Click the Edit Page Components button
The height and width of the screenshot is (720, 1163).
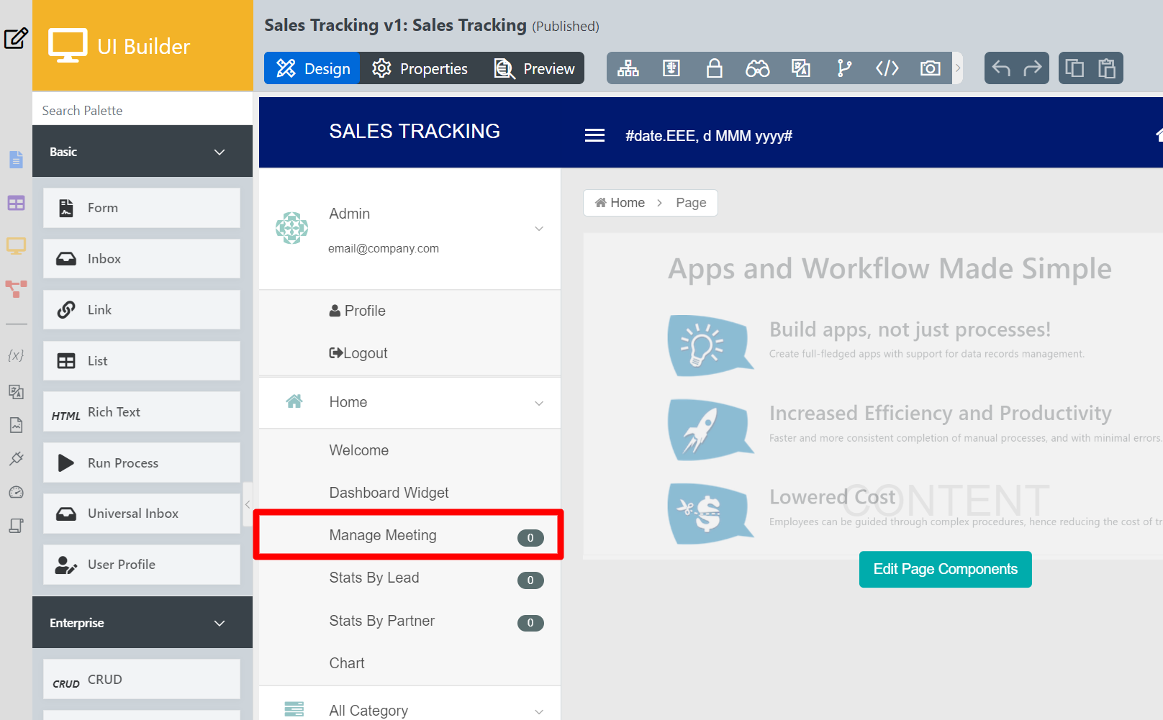pyautogui.click(x=945, y=569)
